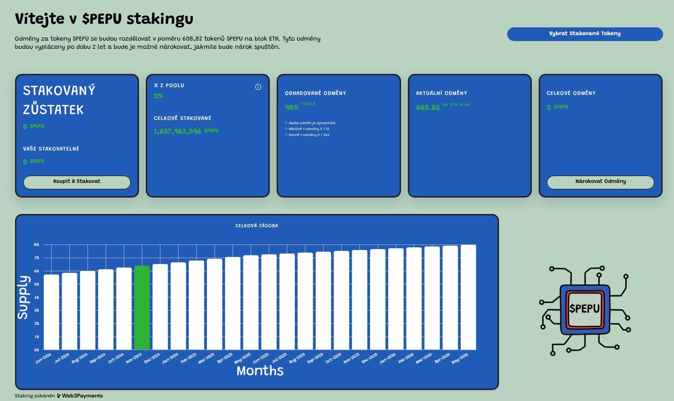The height and width of the screenshot is (401, 674).
Task: Click the Celková Zásoba chart title
Action: click(257, 226)
